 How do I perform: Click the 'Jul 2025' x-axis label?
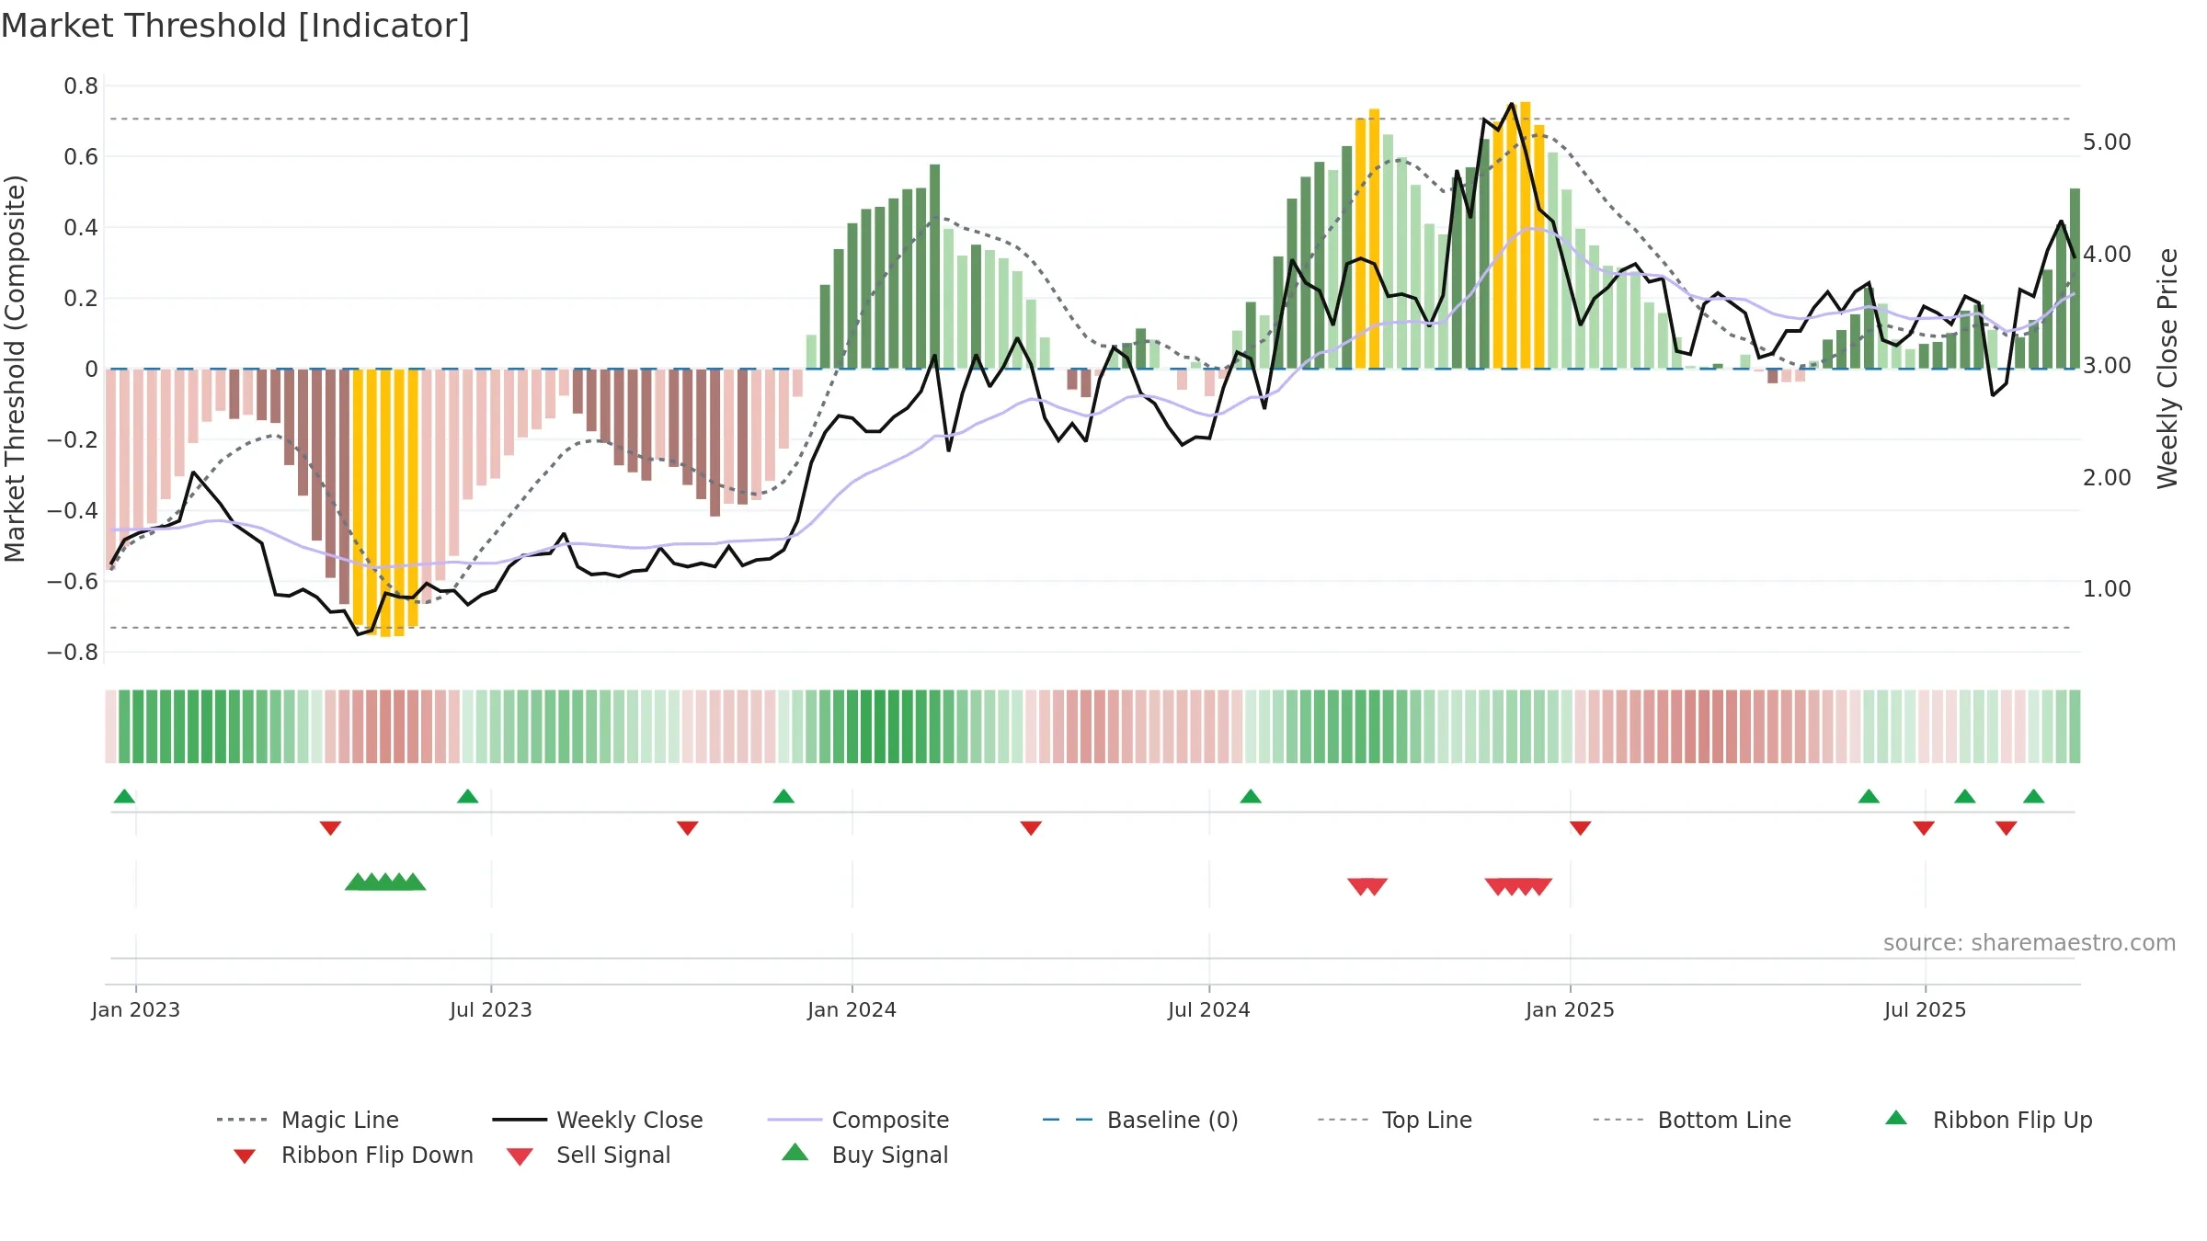tap(1925, 1010)
